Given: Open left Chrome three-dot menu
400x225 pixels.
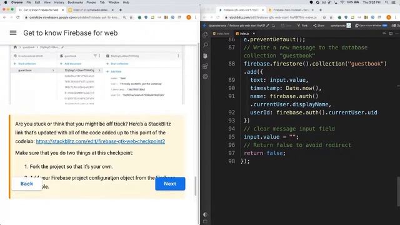Looking at the screenshot, I should point(196,17).
